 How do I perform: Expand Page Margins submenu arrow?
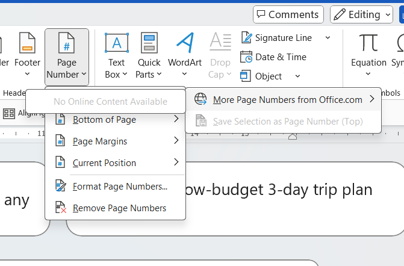tap(176, 141)
